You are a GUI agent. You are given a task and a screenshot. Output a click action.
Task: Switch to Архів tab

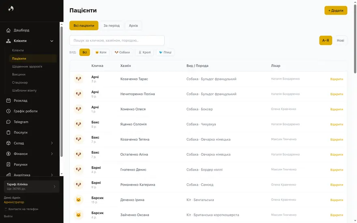click(133, 26)
